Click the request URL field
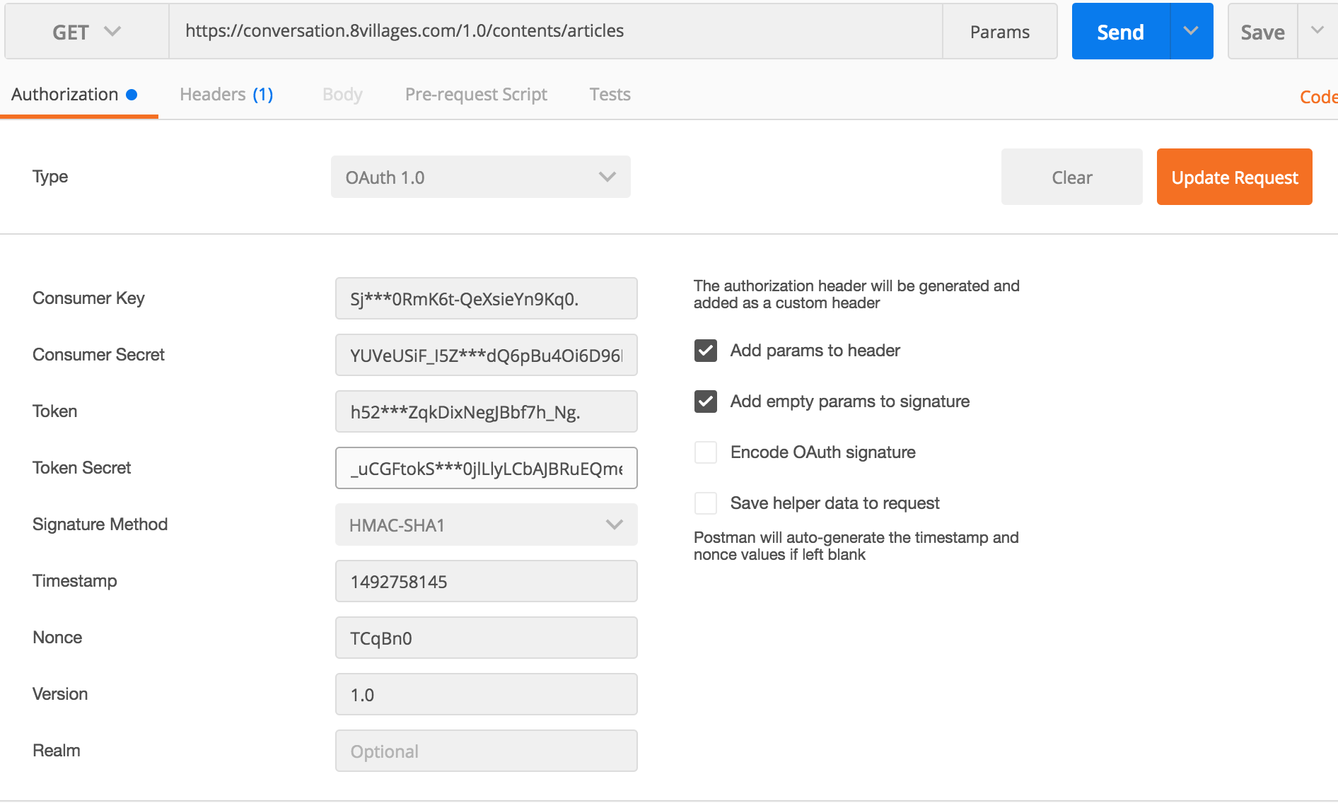 point(555,32)
